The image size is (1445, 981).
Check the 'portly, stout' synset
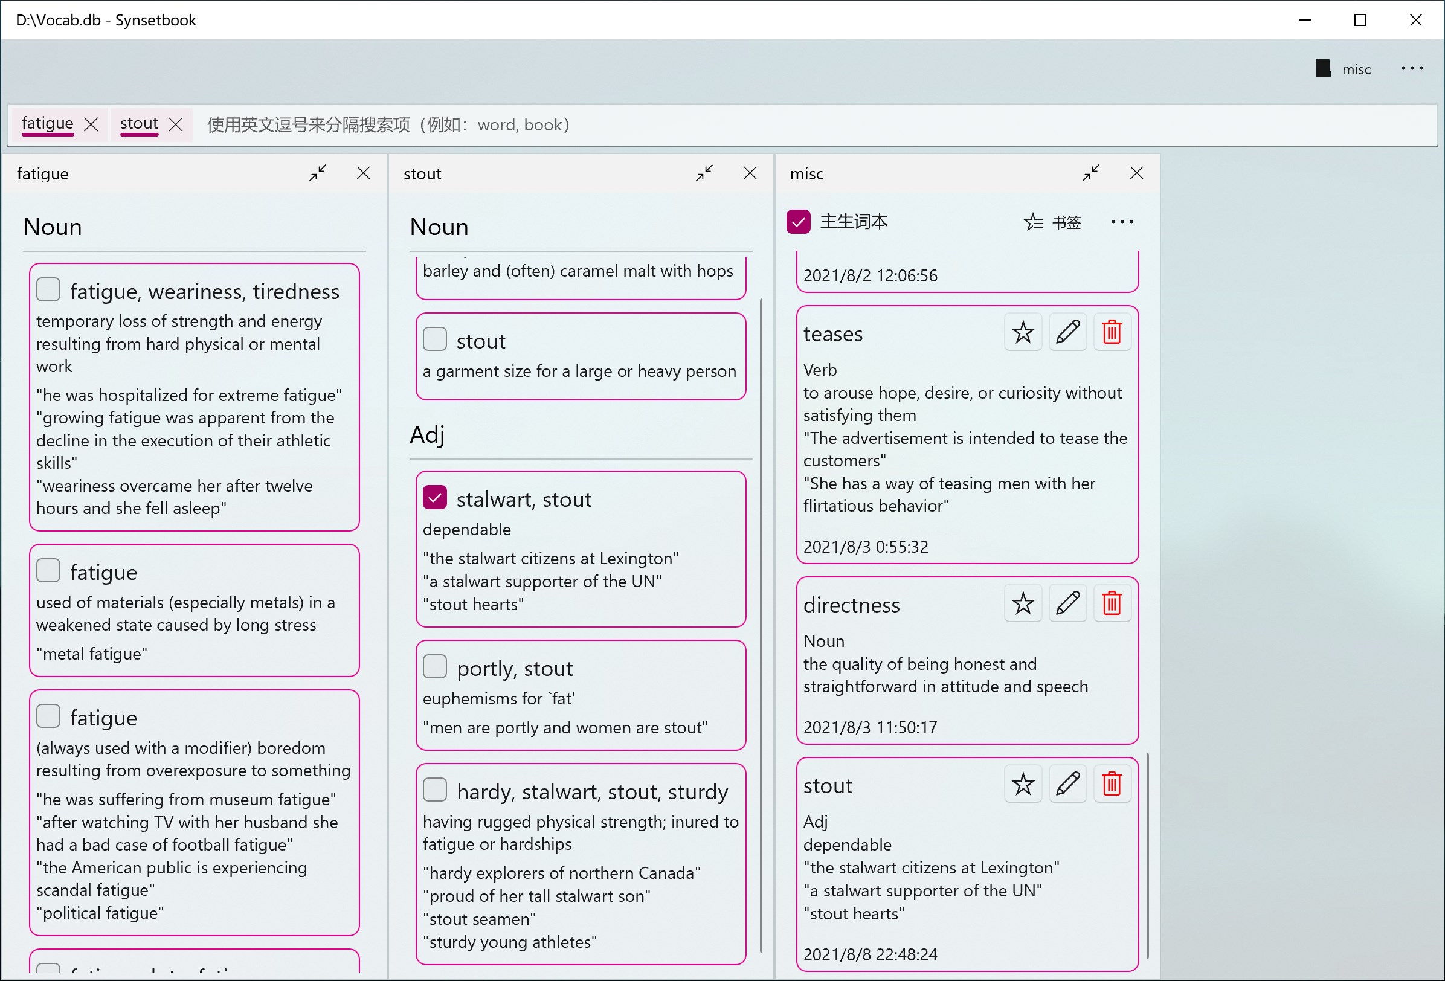(434, 666)
